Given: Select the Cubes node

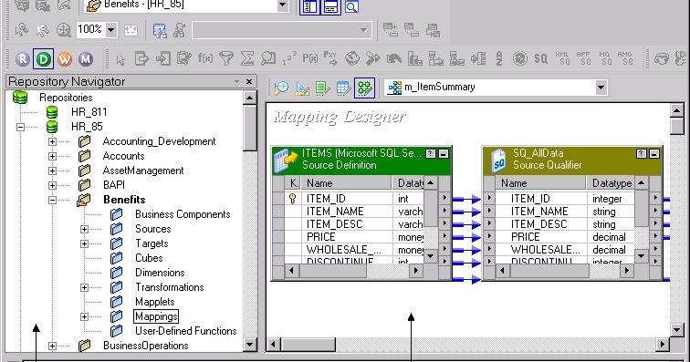Looking at the screenshot, I should pyautogui.click(x=149, y=258).
